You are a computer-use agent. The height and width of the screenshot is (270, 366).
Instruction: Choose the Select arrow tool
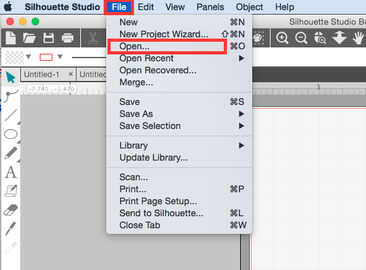[x=11, y=77]
